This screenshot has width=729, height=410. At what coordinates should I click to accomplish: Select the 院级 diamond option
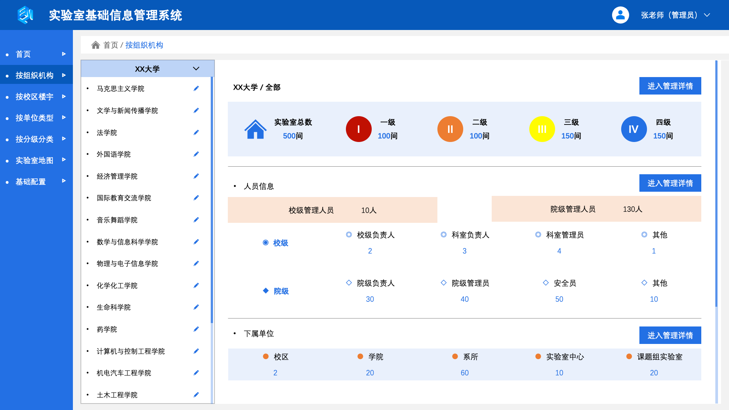(x=266, y=291)
